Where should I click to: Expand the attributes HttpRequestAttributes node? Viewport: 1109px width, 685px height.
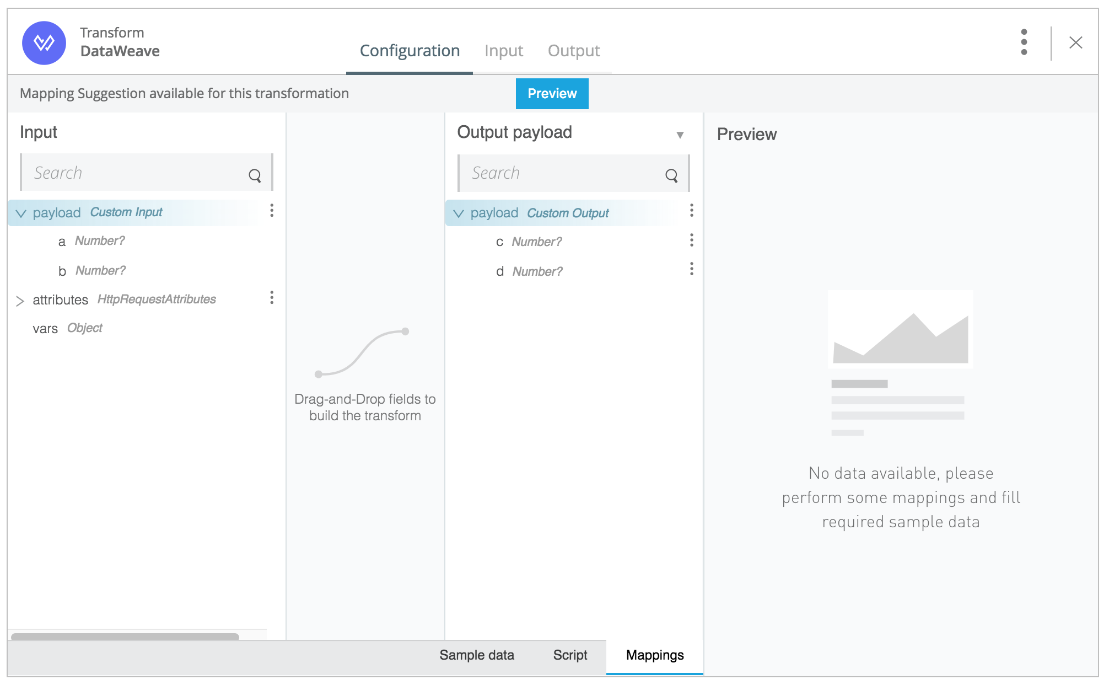(20, 301)
